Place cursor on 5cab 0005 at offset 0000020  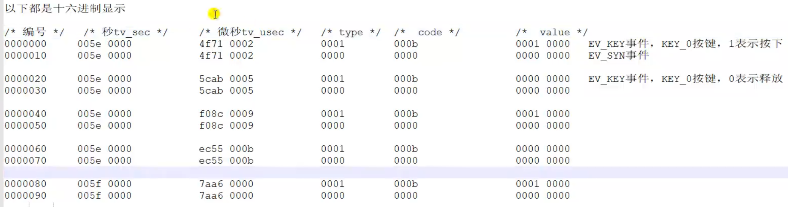pos(226,79)
